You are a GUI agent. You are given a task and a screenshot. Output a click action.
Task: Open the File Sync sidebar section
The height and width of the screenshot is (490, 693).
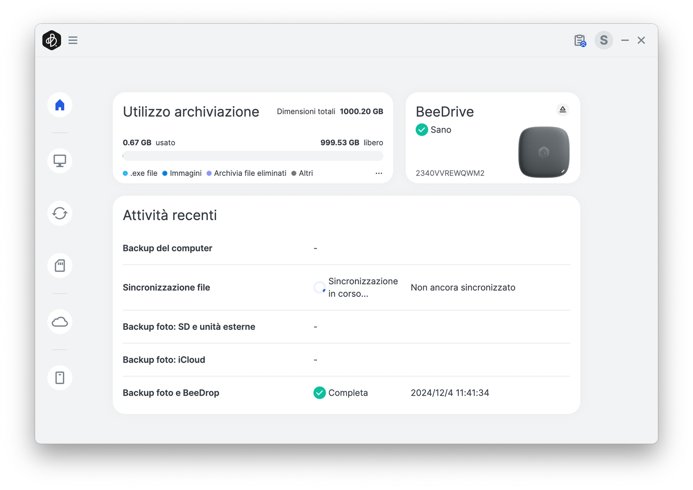point(60,213)
